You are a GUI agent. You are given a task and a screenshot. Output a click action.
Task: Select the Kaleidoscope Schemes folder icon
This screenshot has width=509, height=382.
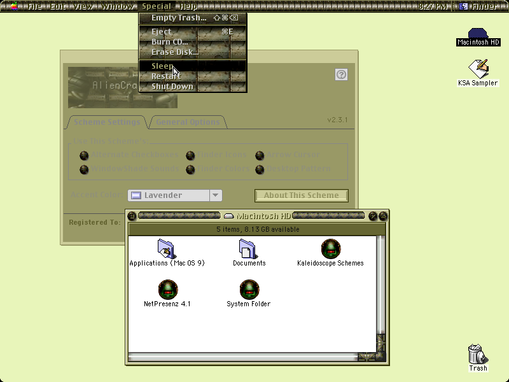331,249
